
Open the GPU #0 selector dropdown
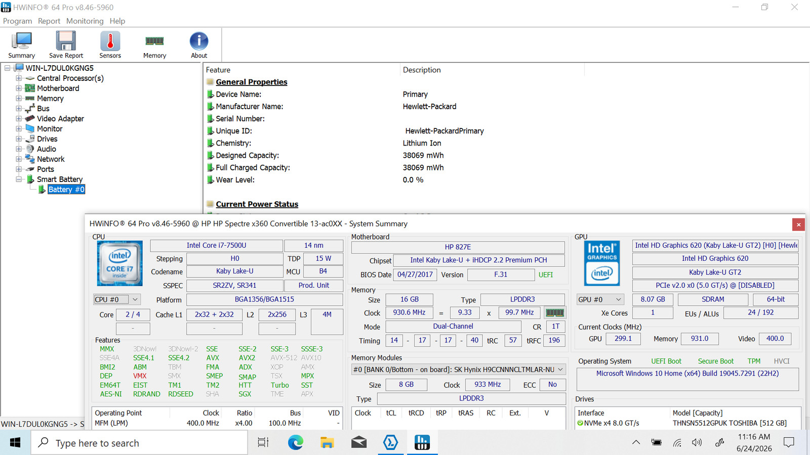click(x=600, y=299)
